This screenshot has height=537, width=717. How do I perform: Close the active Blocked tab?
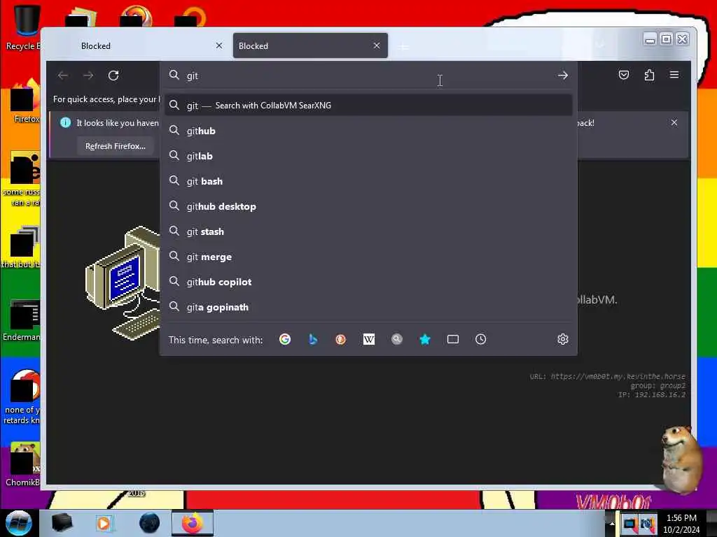click(x=376, y=45)
